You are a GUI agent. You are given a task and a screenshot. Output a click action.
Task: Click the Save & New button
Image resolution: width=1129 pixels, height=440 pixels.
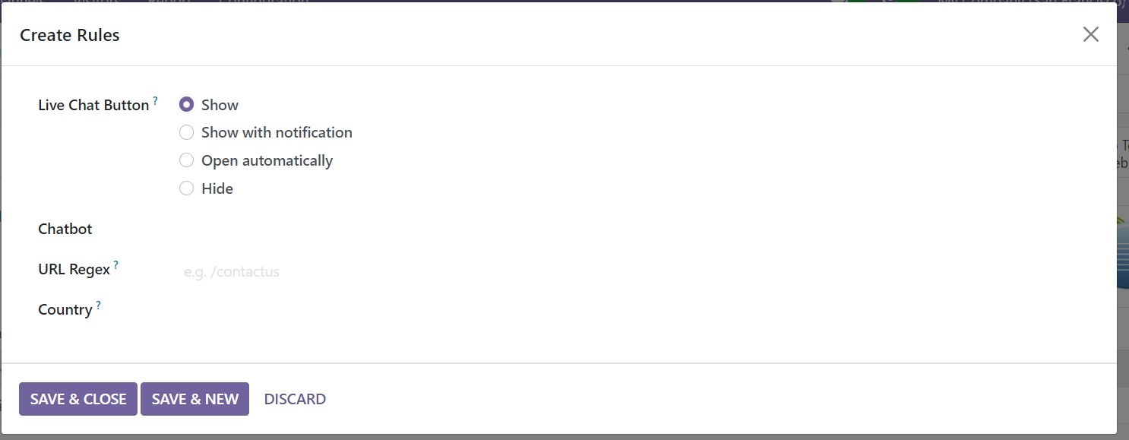[195, 399]
